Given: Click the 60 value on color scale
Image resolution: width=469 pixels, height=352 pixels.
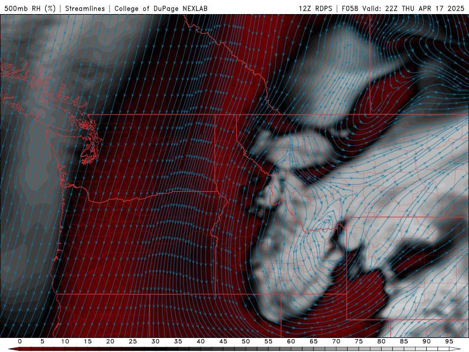Looking at the screenshot, I should 291,341.
